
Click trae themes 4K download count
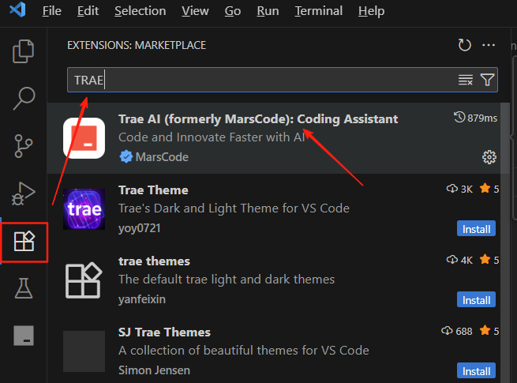(459, 260)
